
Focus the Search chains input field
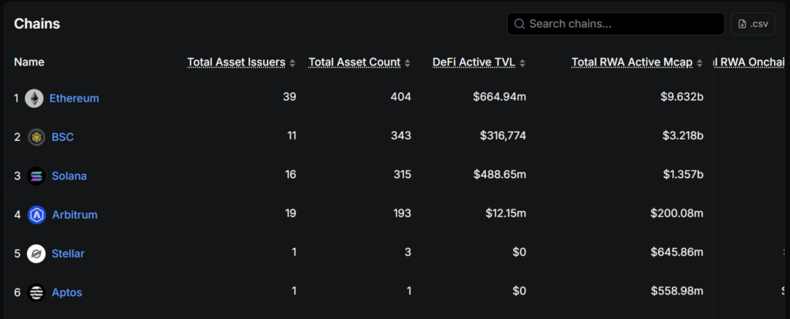[x=616, y=24]
